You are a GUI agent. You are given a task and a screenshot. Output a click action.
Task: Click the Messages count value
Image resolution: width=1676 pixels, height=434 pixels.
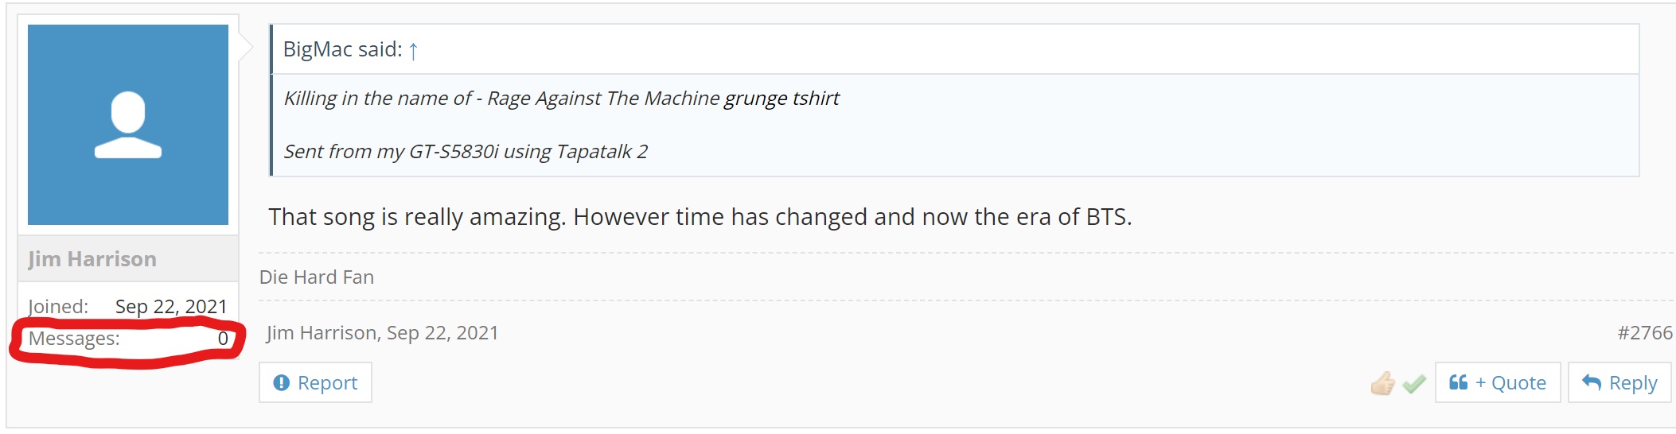pyautogui.click(x=223, y=339)
